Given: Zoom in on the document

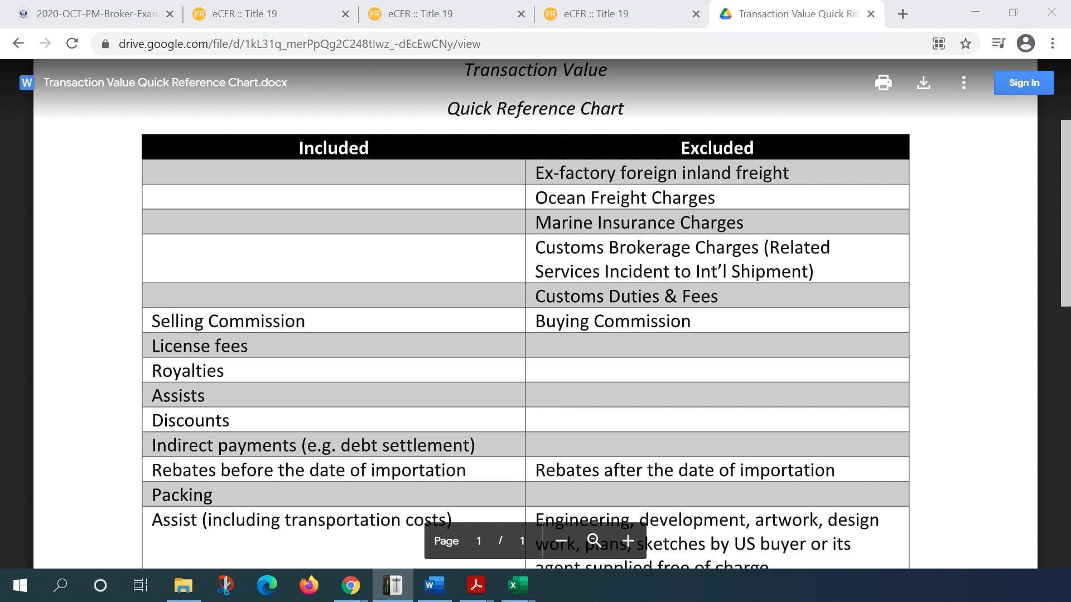Looking at the screenshot, I should coord(628,540).
